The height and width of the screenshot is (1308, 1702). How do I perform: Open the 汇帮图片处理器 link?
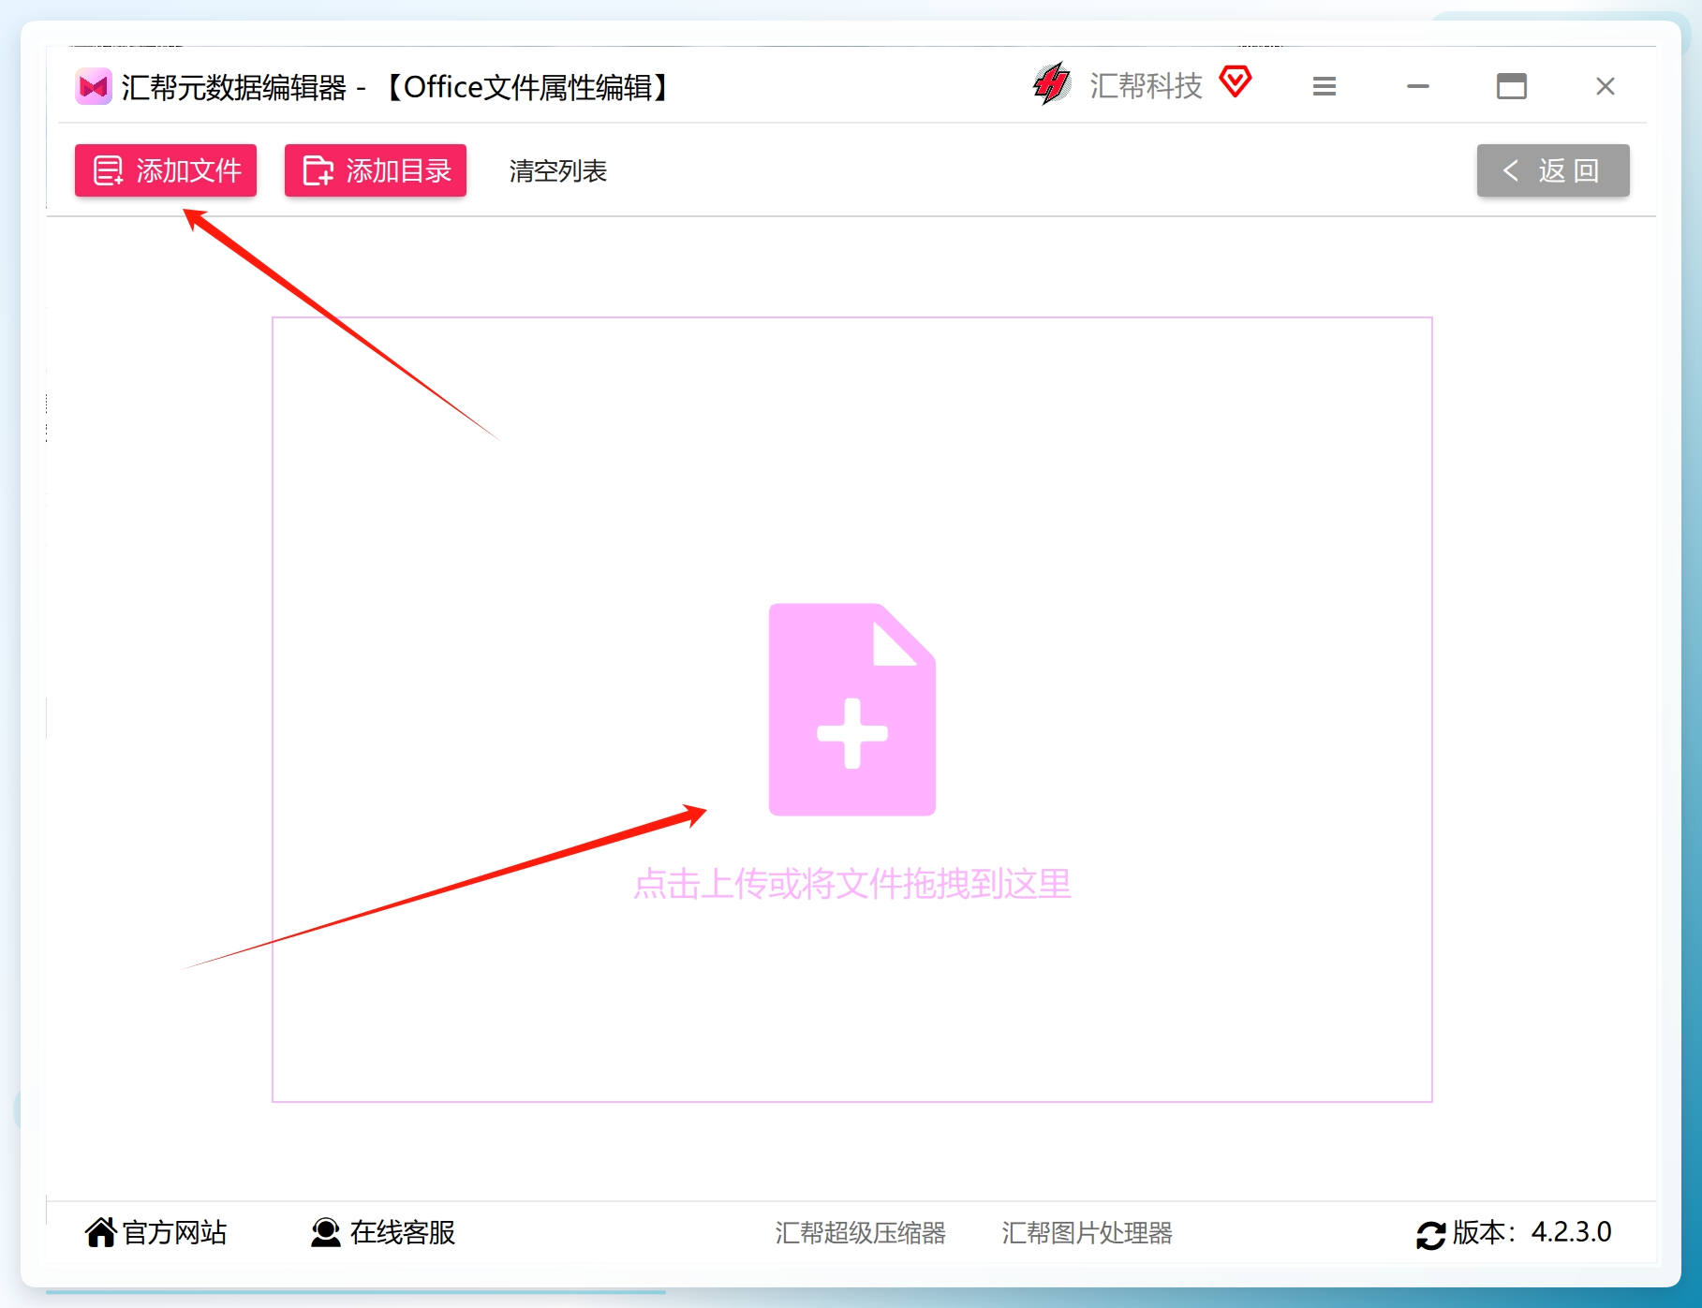tap(1088, 1233)
